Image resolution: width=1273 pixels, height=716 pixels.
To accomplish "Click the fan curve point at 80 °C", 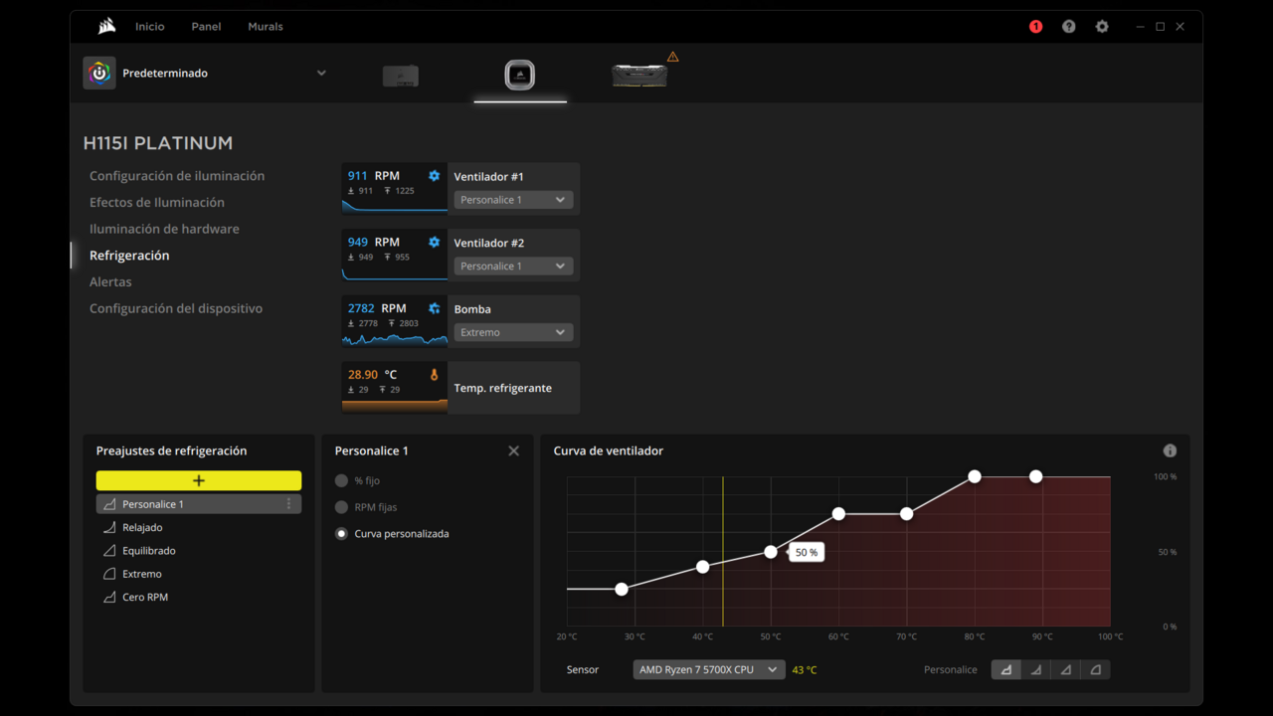I will coord(975,477).
